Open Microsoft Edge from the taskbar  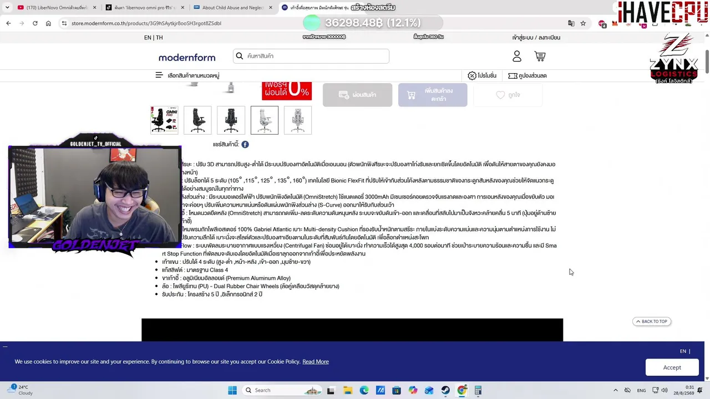[x=364, y=390]
